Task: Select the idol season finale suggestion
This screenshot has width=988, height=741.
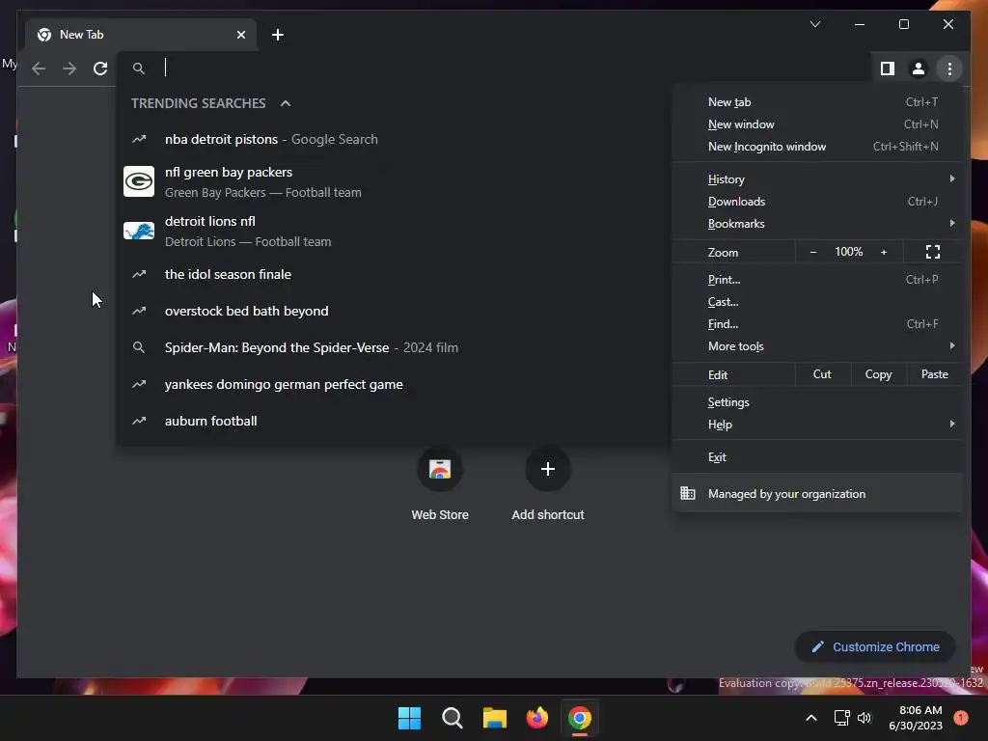Action: coord(394,274)
